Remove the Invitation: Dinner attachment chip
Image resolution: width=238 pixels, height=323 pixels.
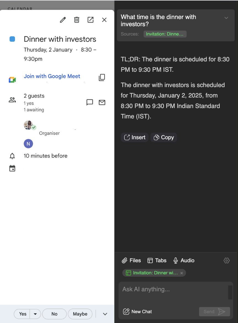182,273
